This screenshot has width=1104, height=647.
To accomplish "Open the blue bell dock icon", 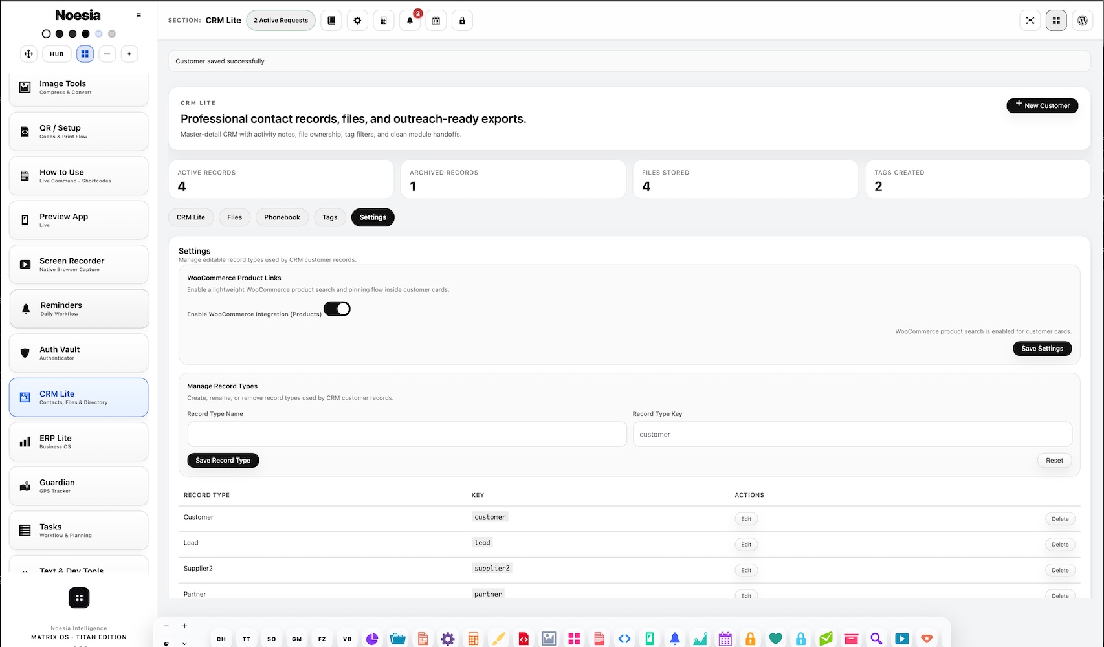I will 675,639.
